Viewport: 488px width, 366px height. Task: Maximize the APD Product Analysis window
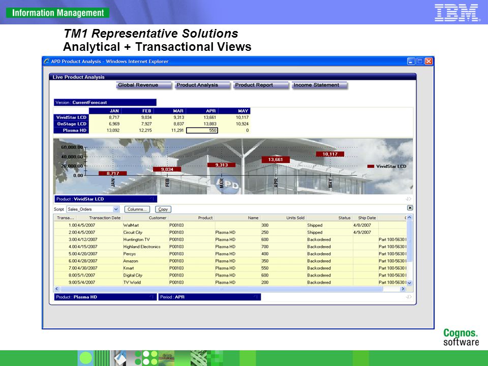pos(420,62)
